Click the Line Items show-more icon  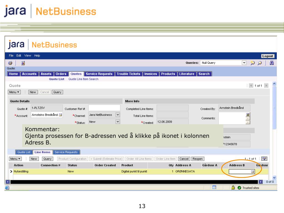[264, 159]
